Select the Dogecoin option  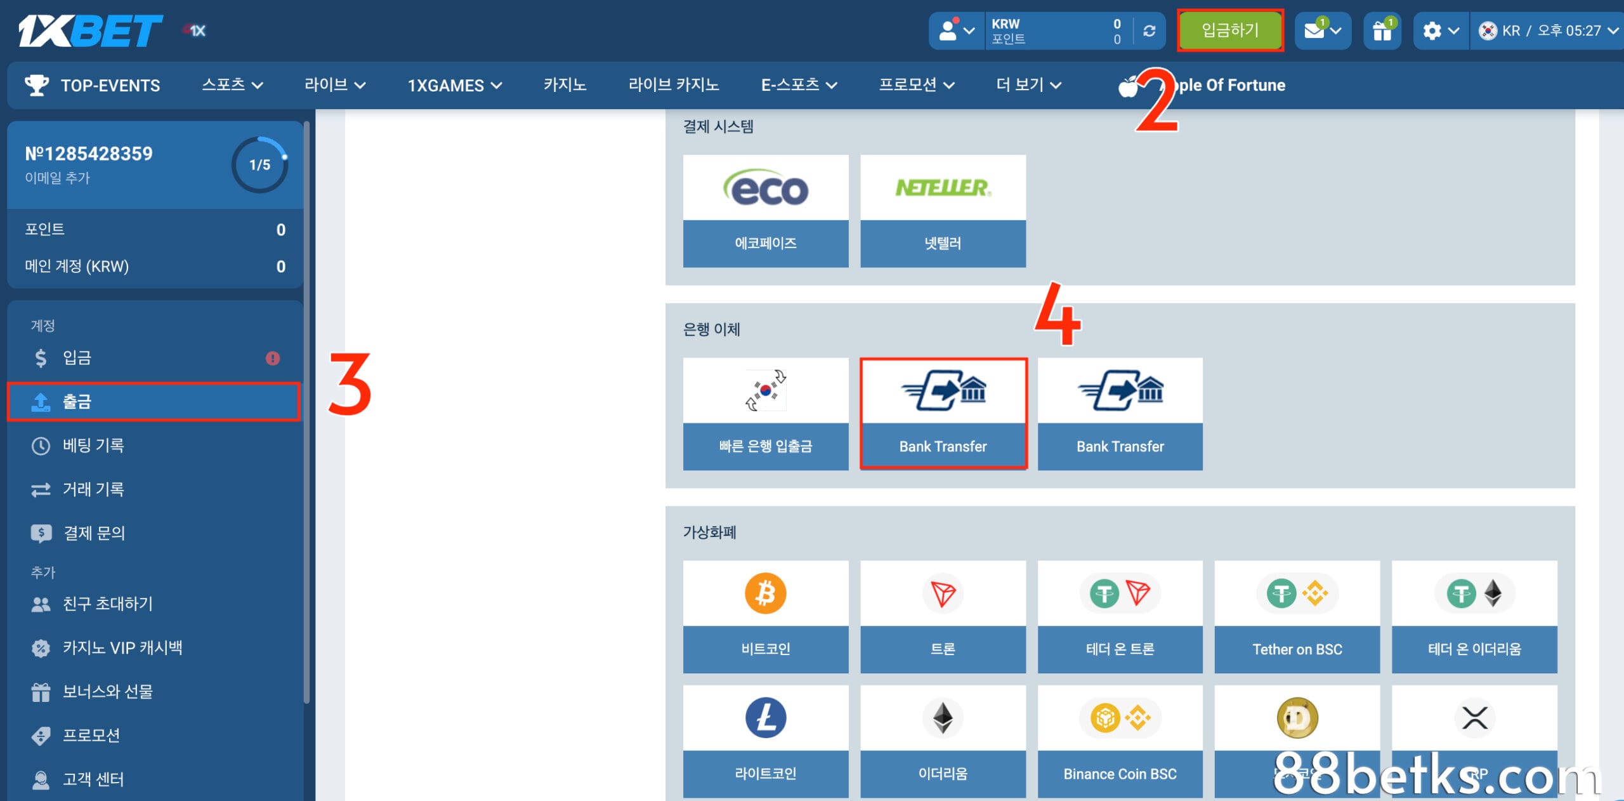(1297, 741)
